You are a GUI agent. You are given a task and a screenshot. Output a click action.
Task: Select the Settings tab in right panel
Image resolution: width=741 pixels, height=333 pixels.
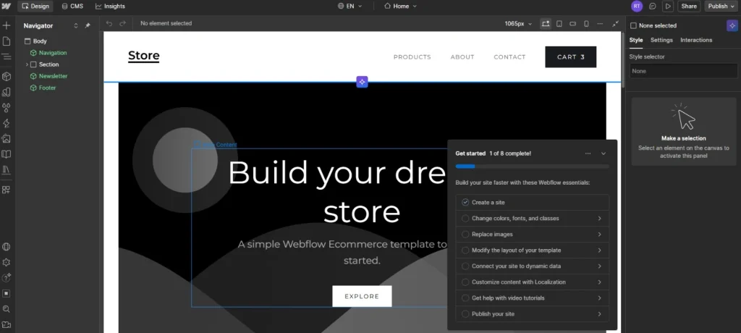(x=661, y=41)
